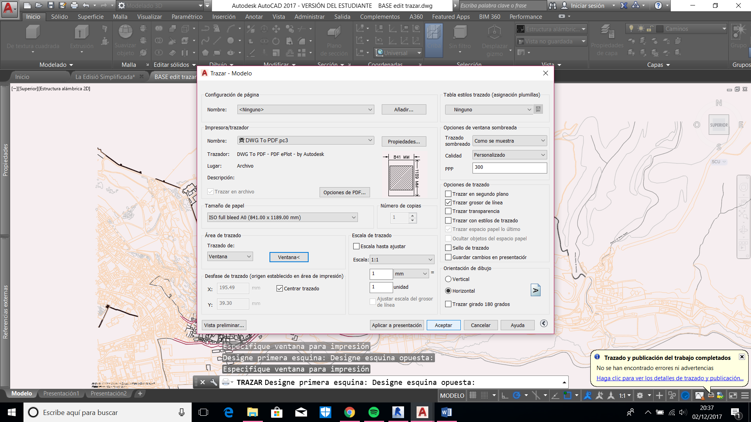Open Propiedades de capa icon
The width and height of the screenshot is (751, 422).
[x=607, y=32]
